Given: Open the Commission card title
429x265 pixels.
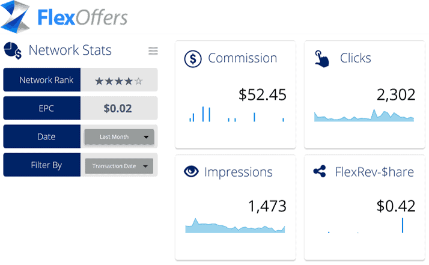Looking at the screenshot, I should 242,58.
